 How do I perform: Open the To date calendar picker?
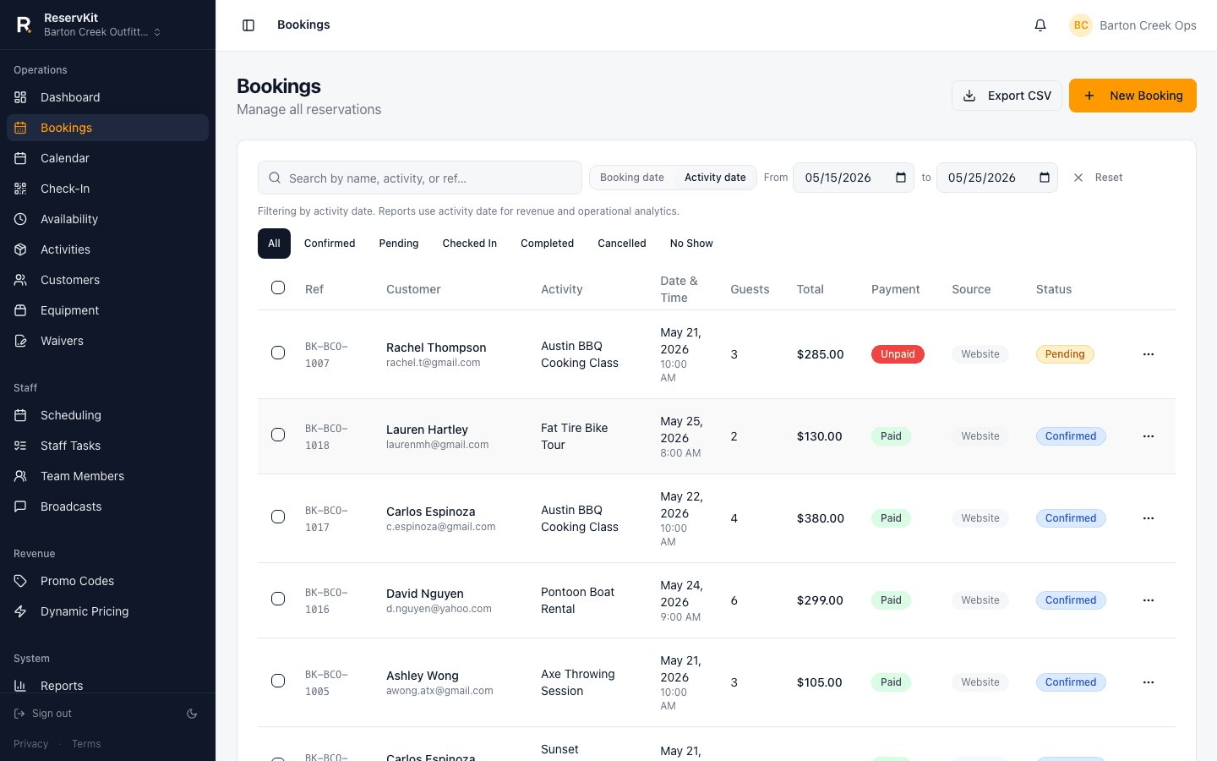1045,178
